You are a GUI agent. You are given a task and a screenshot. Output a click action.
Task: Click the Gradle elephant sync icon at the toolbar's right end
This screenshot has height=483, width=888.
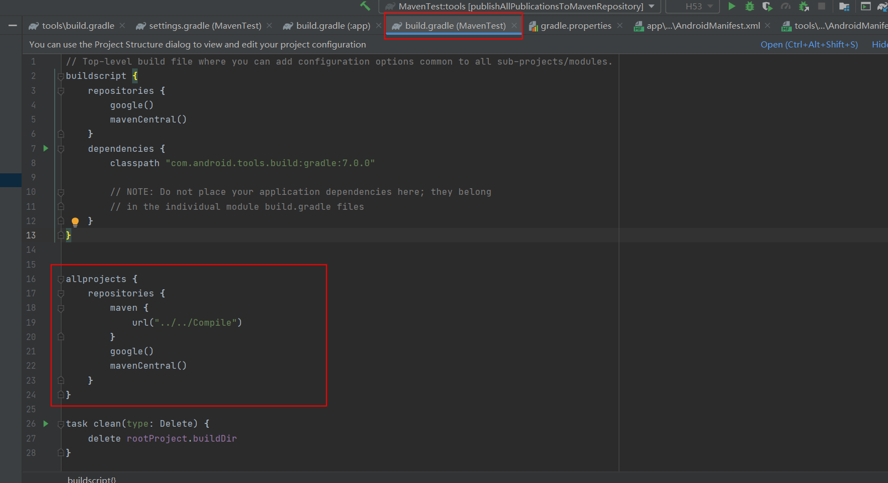tap(882, 6)
